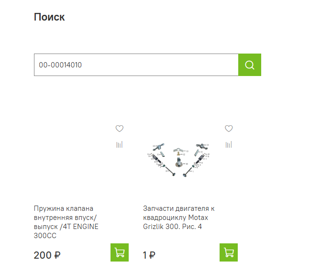This screenshot has width=332, height=273.
Task: Click compare icon for Motax Grizlik parts
Action: (x=229, y=144)
